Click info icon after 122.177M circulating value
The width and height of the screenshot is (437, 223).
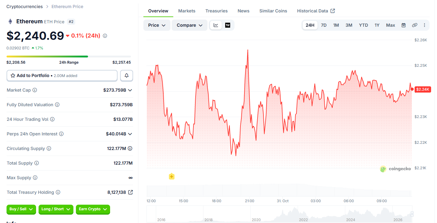pos(130,148)
